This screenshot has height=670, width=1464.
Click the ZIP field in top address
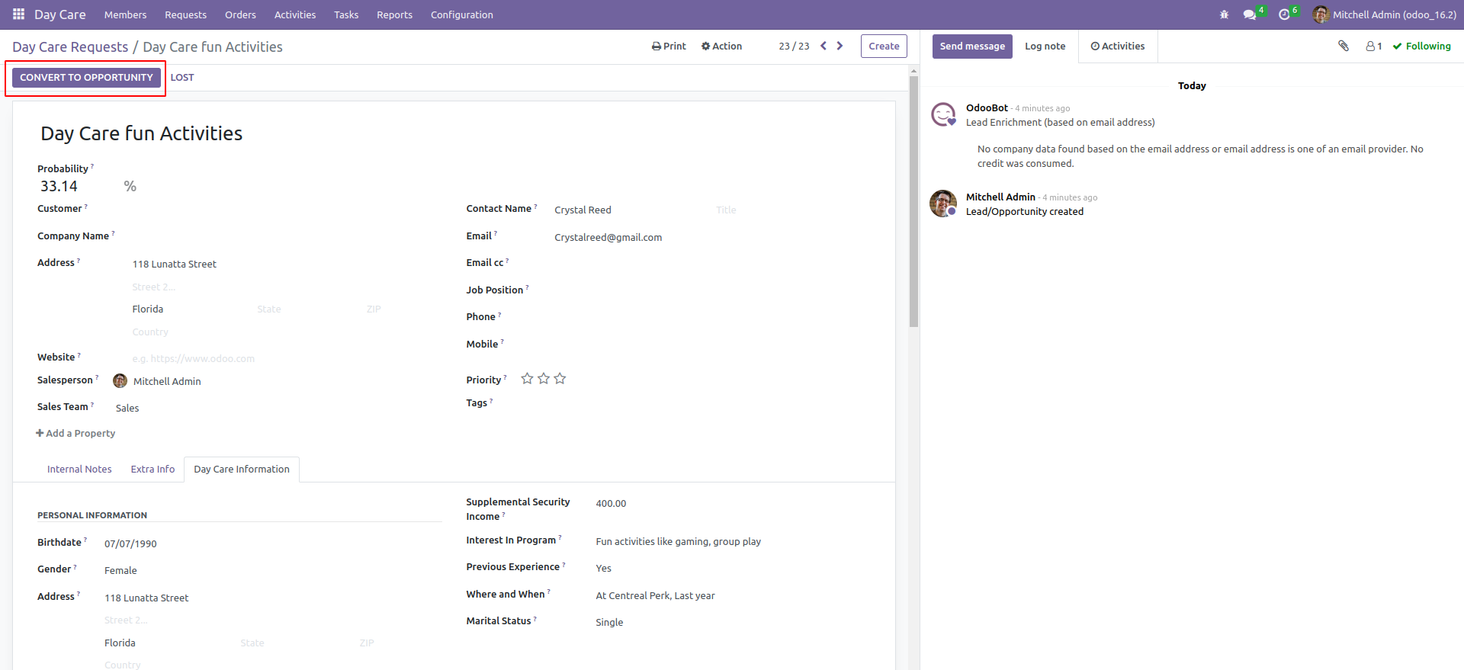click(403, 309)
